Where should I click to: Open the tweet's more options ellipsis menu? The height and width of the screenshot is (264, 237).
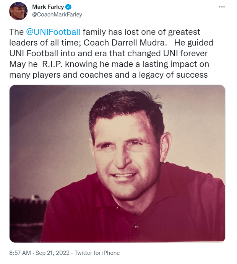[222, 7]
